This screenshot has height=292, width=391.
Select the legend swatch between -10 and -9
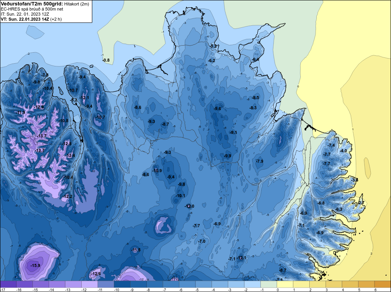pyautogui.click(x=122, y=284)
